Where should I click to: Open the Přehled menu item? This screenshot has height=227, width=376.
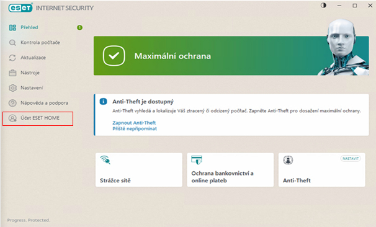click(x=29, y=27)
